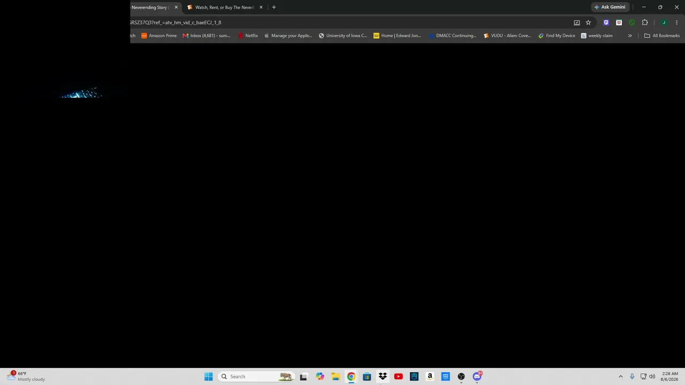Open the Chrome profile avatar J
The width and height of the screenshot is (685, 385).
(x=664, y=22)
